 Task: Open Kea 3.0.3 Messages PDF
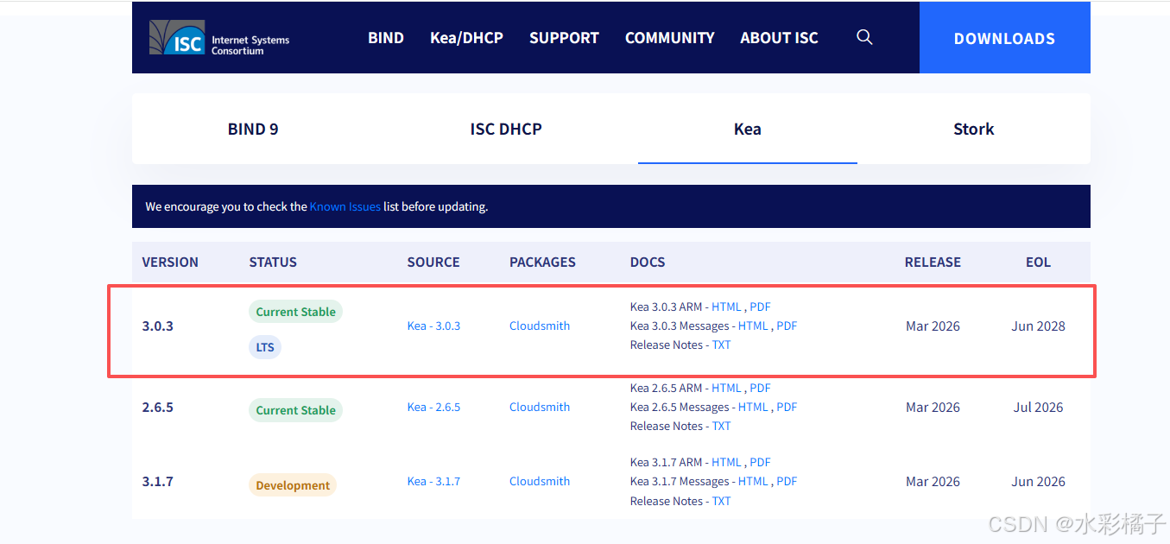pyautogui.click(x=787, y=326)
